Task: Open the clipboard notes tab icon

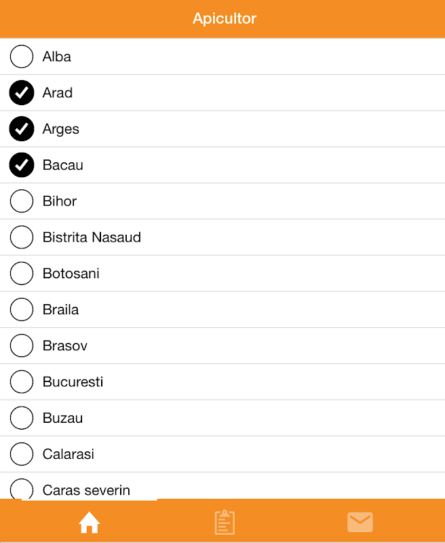Action: click(225, 522)
